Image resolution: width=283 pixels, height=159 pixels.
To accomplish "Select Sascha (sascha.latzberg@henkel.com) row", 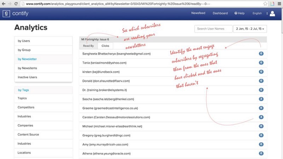I will pyautogui.click(x=173, y=99).
